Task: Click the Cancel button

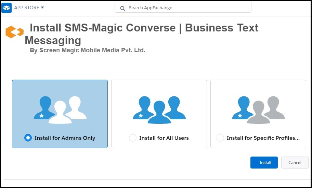Action: tap(295, 163)
